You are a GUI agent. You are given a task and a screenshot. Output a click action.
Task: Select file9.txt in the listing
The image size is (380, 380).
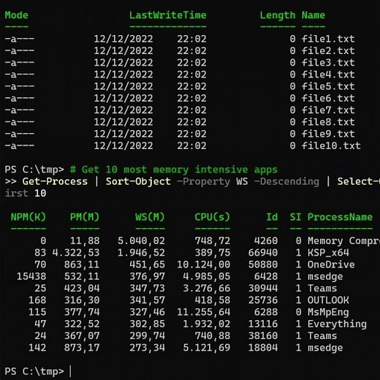pyautogui.click(x=328, y=134)
